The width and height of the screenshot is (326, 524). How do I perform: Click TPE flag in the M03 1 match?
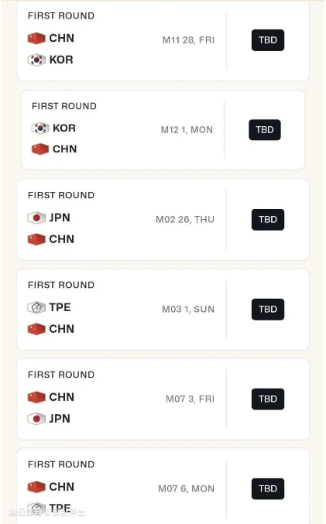[x=36, y=307]
